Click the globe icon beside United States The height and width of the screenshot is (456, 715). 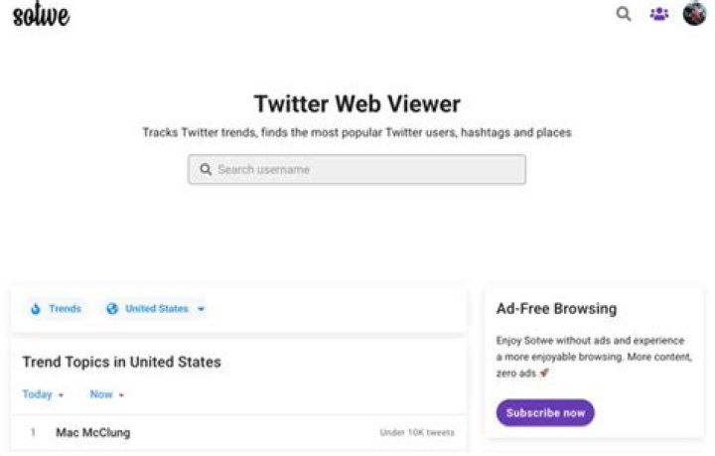click(112, 309)
